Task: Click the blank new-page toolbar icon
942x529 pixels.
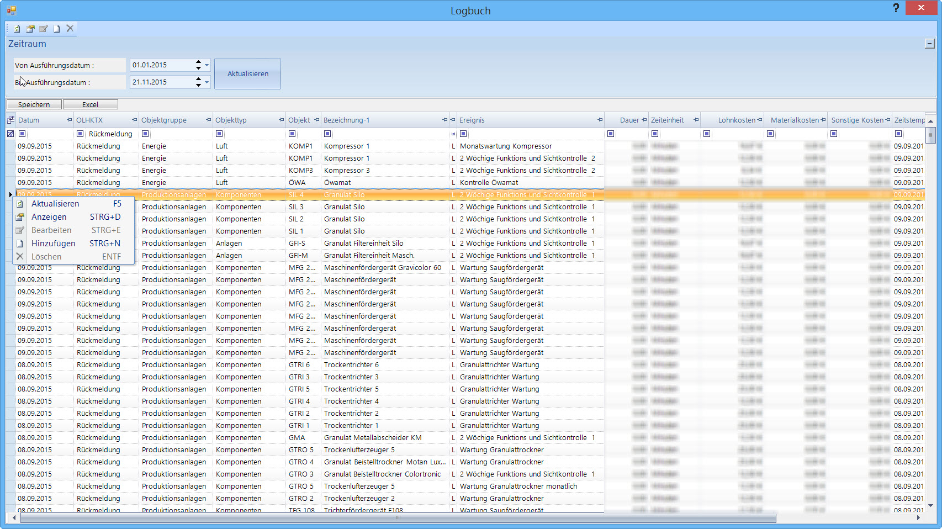Action: pos(56,29)
